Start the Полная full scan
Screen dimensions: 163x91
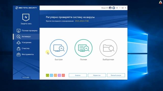pyautogui.click(x=84, y=48)
